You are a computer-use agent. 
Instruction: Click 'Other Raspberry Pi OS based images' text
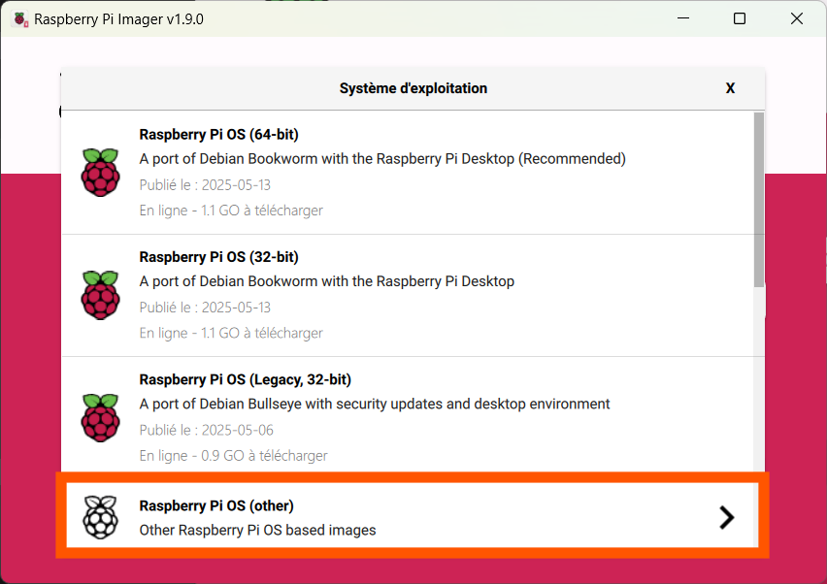click(x=257, y=530)
